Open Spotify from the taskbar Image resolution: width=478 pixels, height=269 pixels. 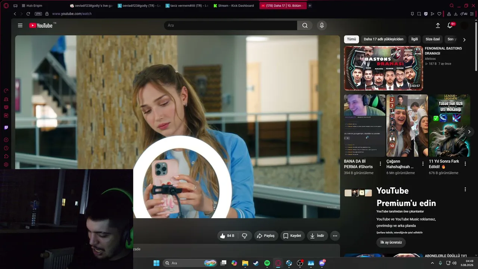pos(267,263)
